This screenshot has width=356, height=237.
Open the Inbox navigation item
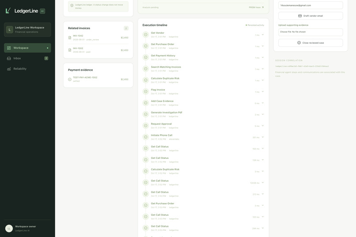coord(27,58)
